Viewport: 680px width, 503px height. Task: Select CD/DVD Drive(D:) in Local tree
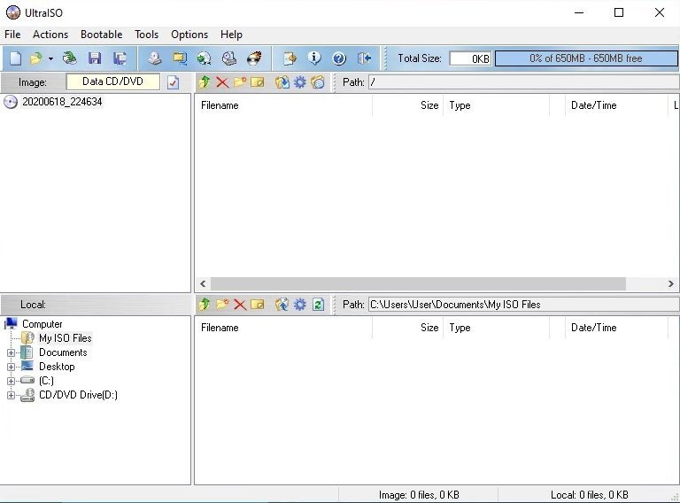[x=78, y=395]
